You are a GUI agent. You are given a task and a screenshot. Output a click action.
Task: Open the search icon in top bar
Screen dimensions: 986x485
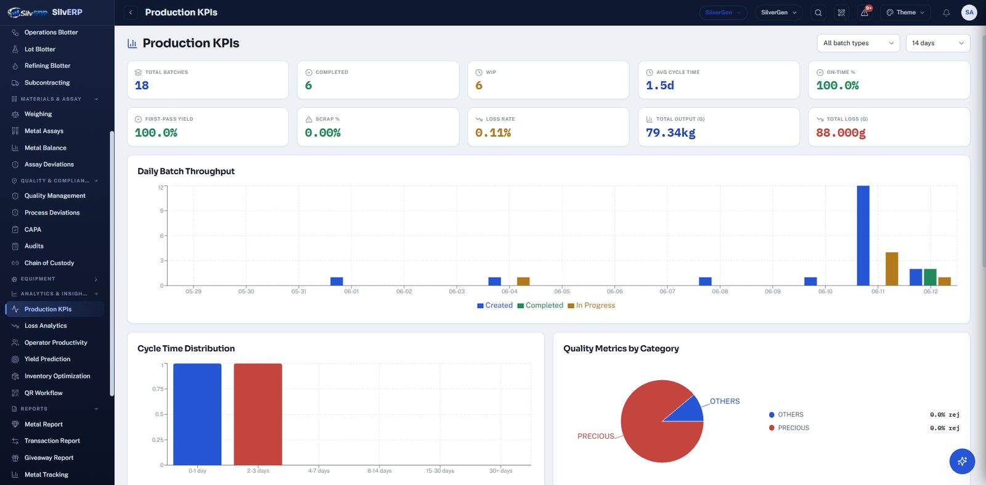pyautogui.click(x=818, y=12)
